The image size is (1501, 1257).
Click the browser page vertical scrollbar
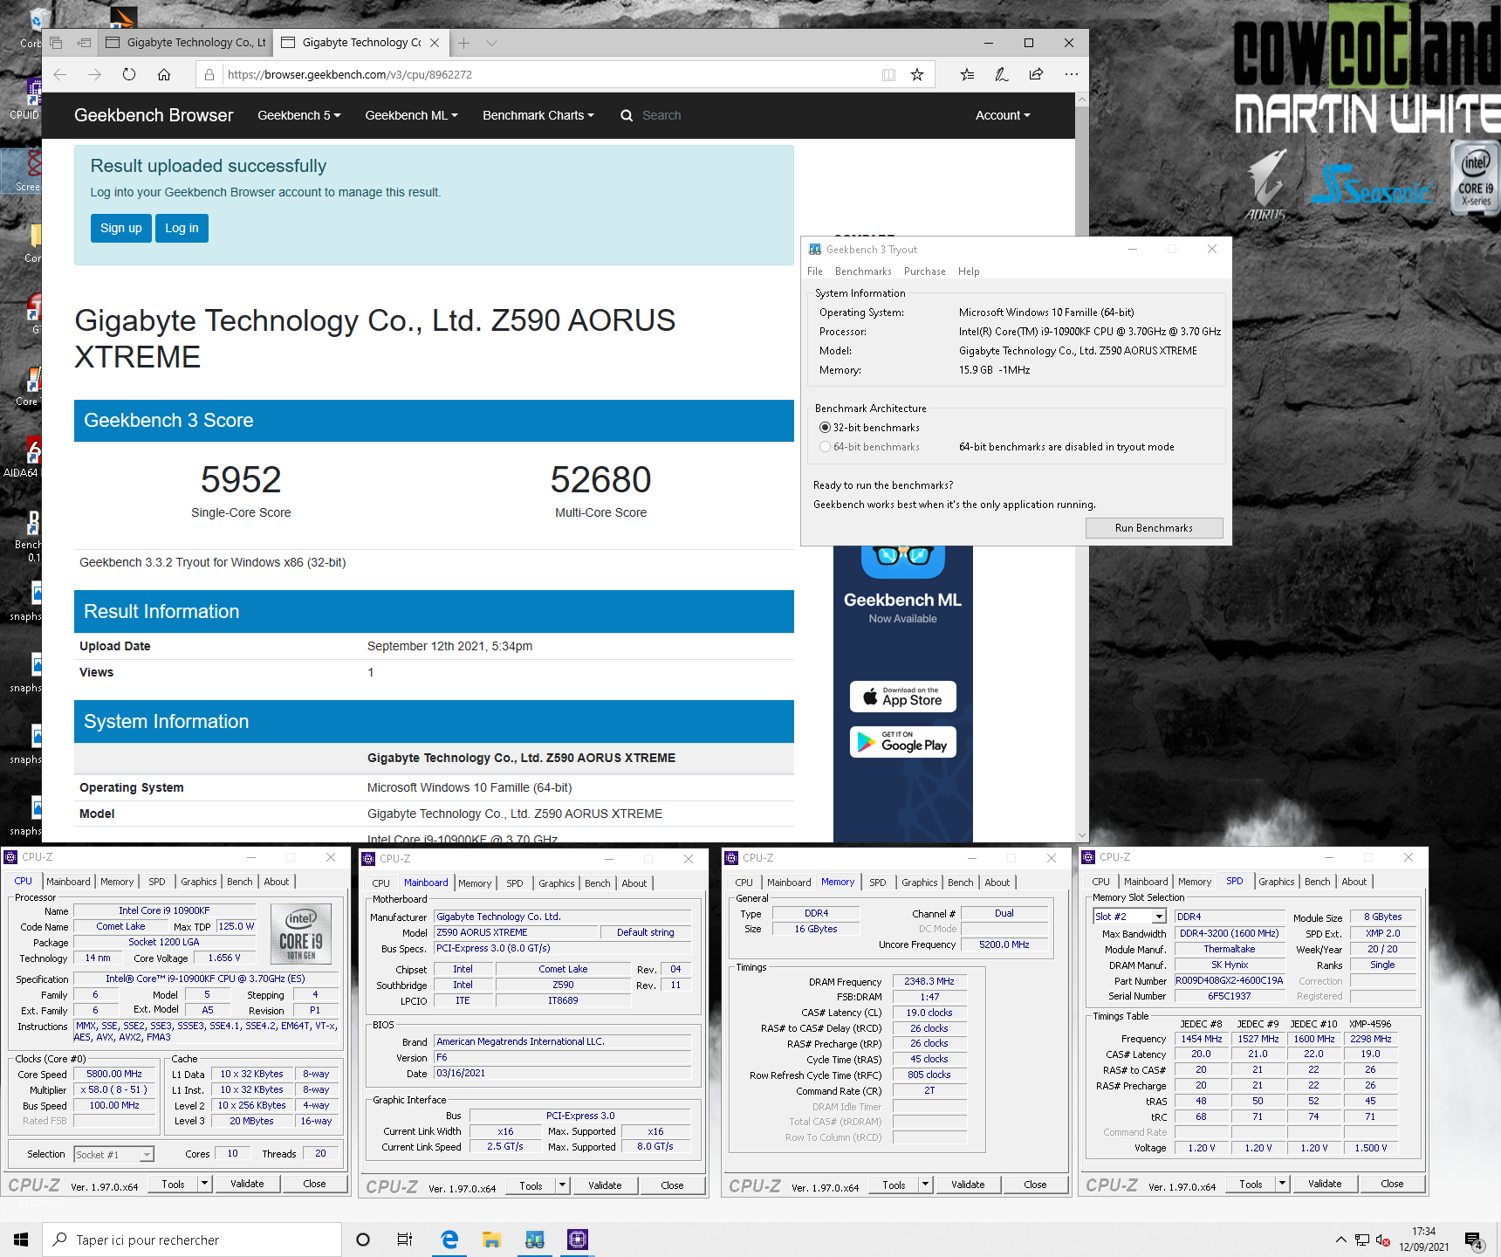coord(1082,467)
